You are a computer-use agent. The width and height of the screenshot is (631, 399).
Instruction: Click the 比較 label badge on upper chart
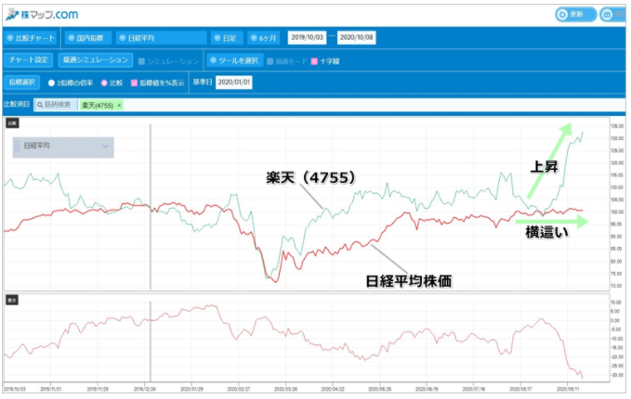12,123
